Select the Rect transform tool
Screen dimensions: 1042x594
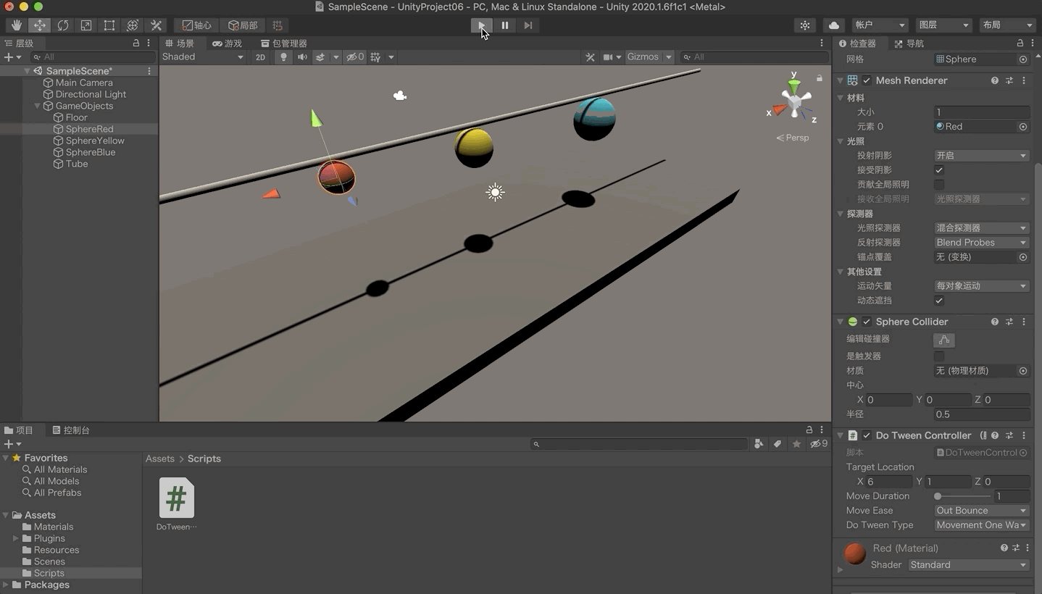point(109,25)
